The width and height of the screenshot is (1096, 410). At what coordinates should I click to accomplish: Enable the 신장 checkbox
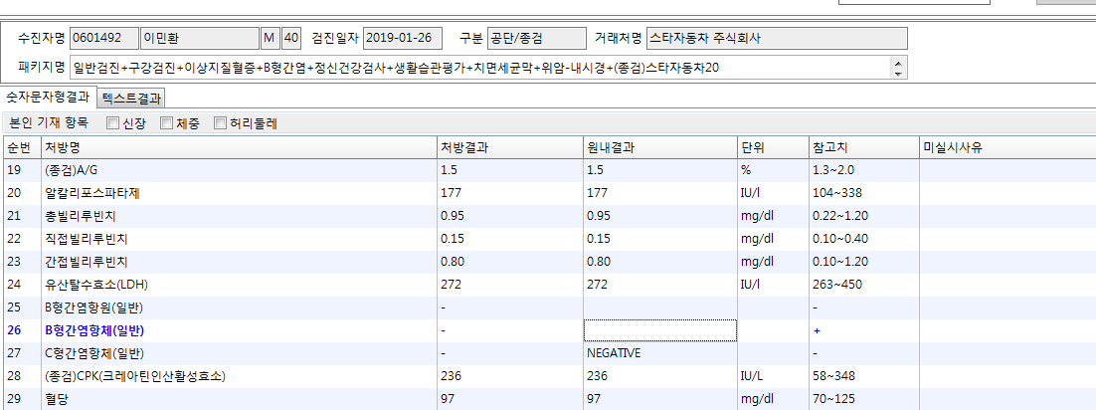coord(112,123)
